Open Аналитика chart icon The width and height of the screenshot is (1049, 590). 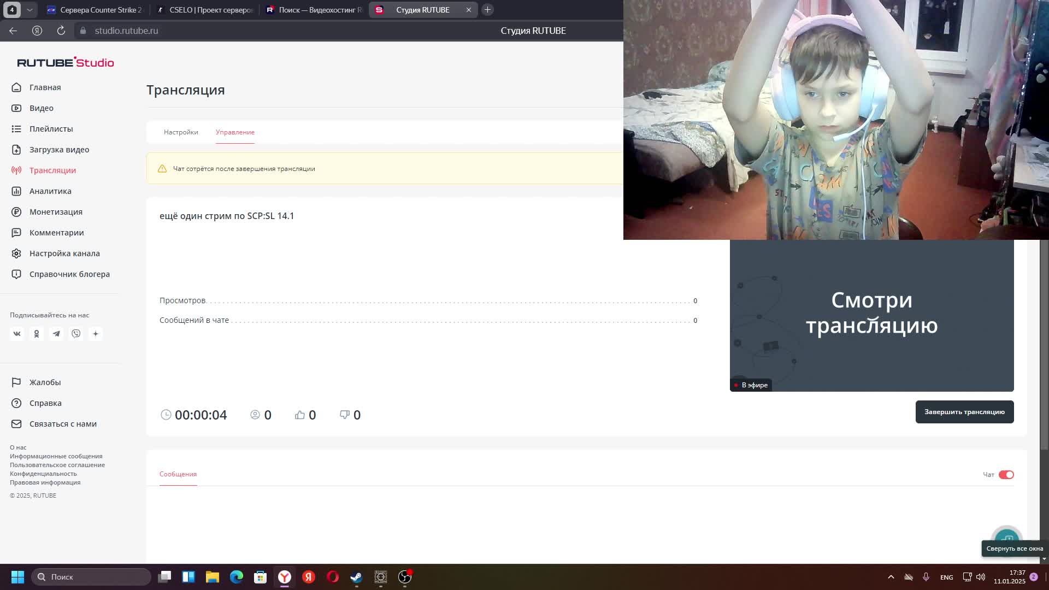tap(16, 191)
